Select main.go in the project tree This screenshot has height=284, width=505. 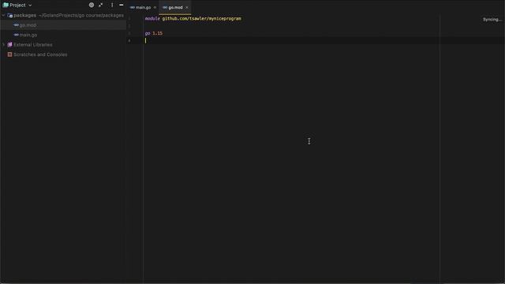28,35
